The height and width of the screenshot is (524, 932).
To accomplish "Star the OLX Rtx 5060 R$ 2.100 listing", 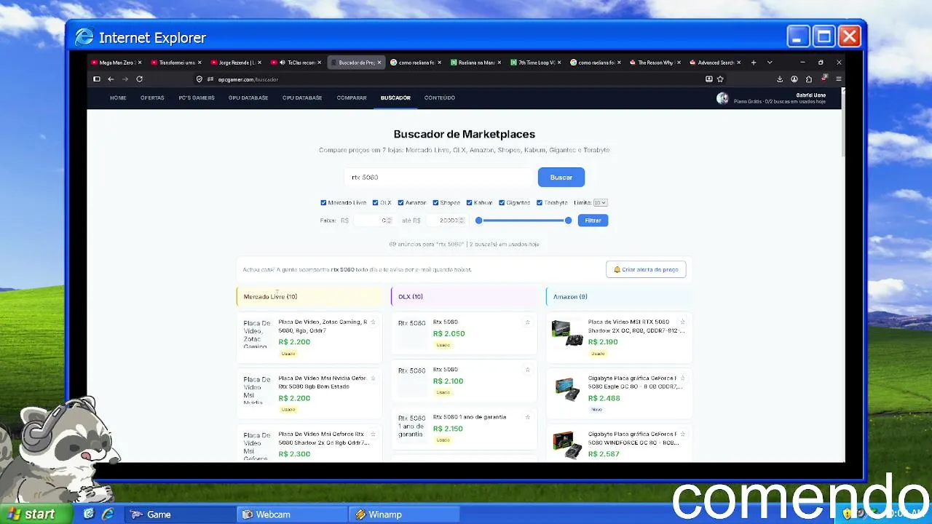I will [528, 370].
